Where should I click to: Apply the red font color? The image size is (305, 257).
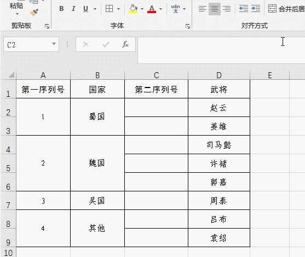152,9
